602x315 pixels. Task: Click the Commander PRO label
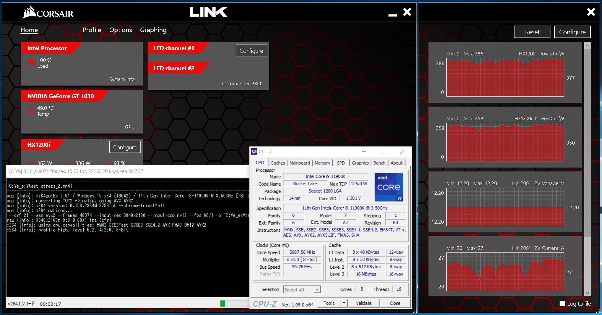[x=241, y=83]
